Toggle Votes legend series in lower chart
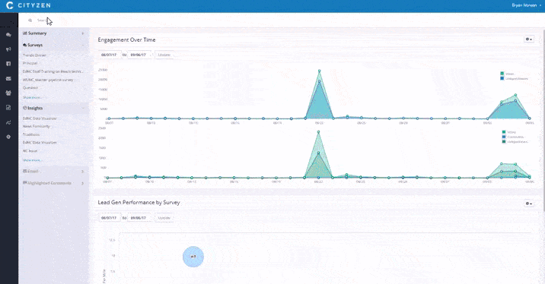545x284 pixels. (509, 132)
